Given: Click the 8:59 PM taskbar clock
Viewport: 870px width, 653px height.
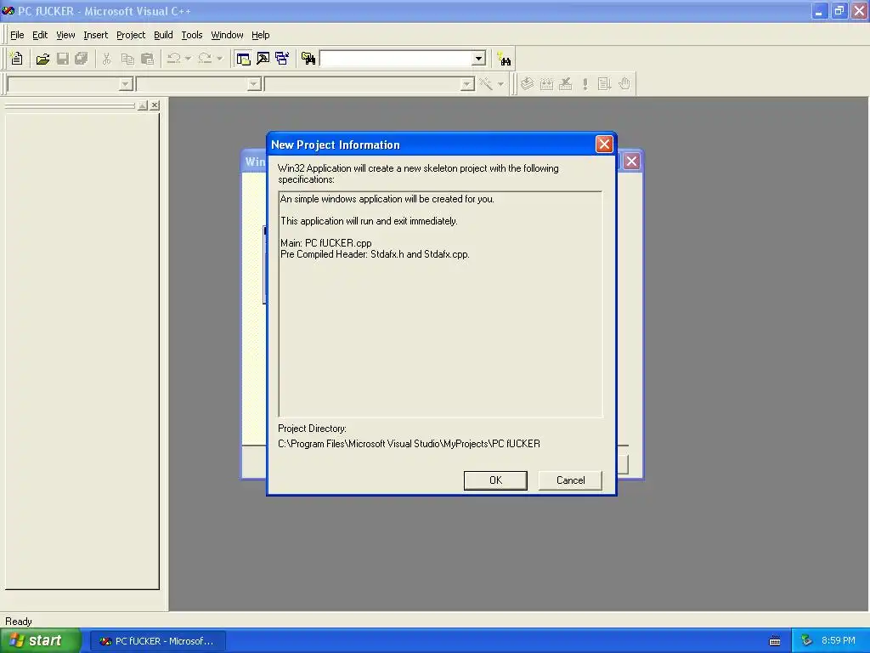Looking at the screenshot, I should pos(839,640).
